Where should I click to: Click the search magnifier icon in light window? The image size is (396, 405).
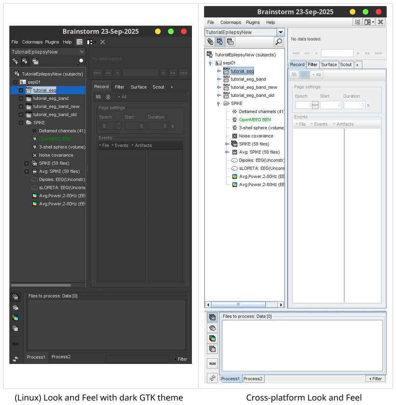click(x=278, y=42)
